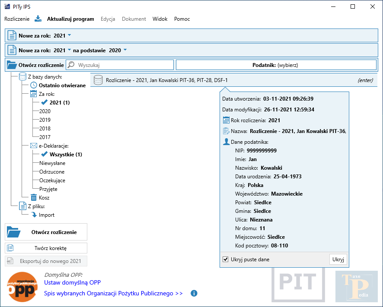Open the Kosz trash item
Viewport: 383px width, 307px height.
coord(44,198)
